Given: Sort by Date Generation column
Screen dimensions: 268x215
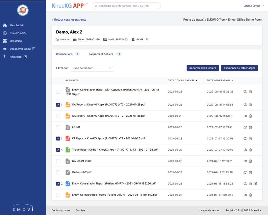Looking at the screenshot, I should coord(220,81).
